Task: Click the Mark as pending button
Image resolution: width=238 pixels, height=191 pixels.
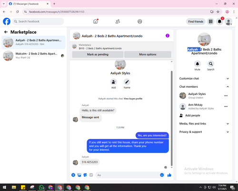Action: pos(98,54)
